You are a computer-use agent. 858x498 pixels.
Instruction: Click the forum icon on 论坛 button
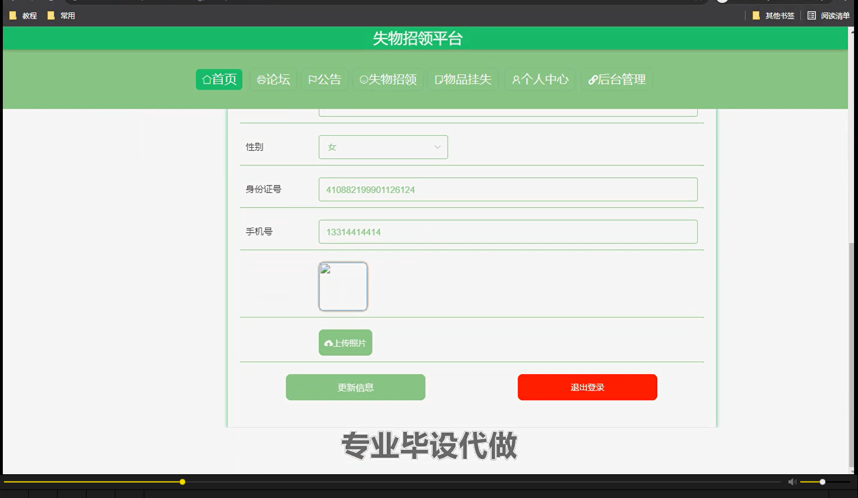tap(260, 80)
